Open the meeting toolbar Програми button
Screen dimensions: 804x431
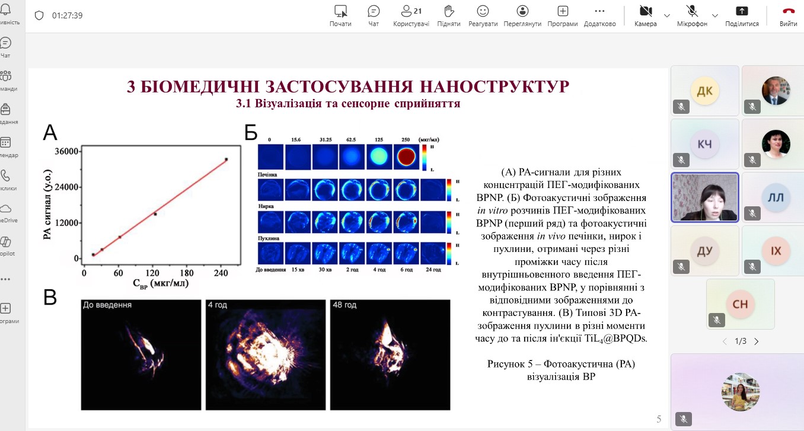click(x=563, y=16)
